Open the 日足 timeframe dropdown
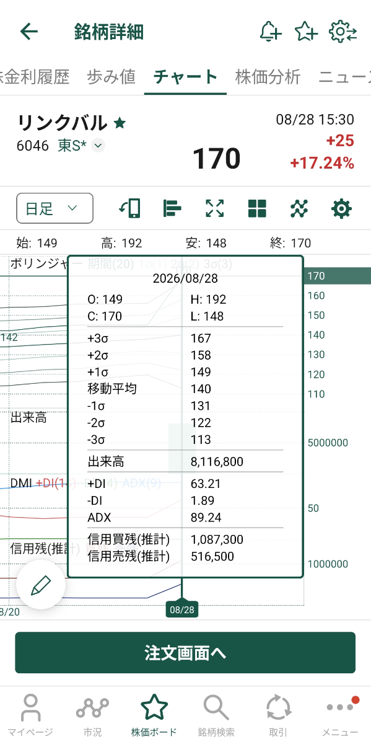Viewport: 371px width, 744px height. tap(55, 208)
